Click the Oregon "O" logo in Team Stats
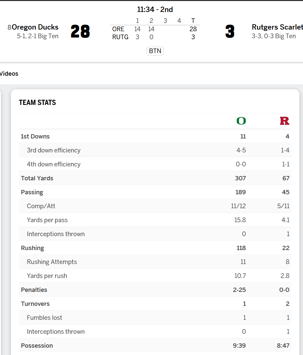The image size is (303, 355). pyautogui.click(x=241, y=121)
